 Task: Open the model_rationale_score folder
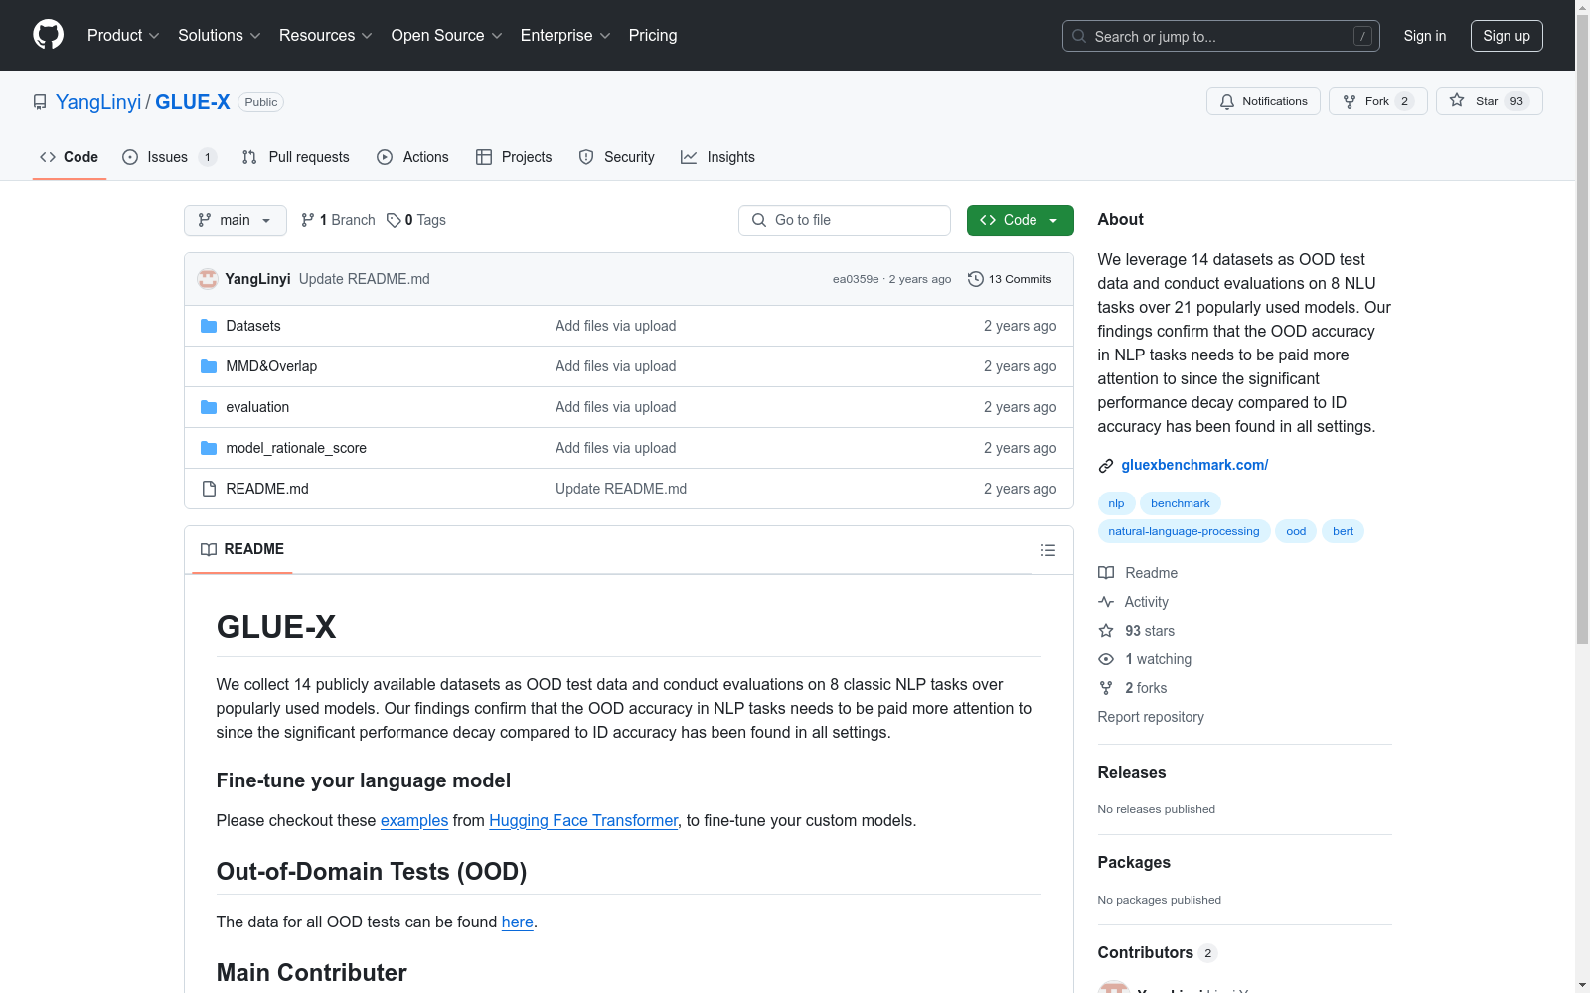(x=296, y=448)
